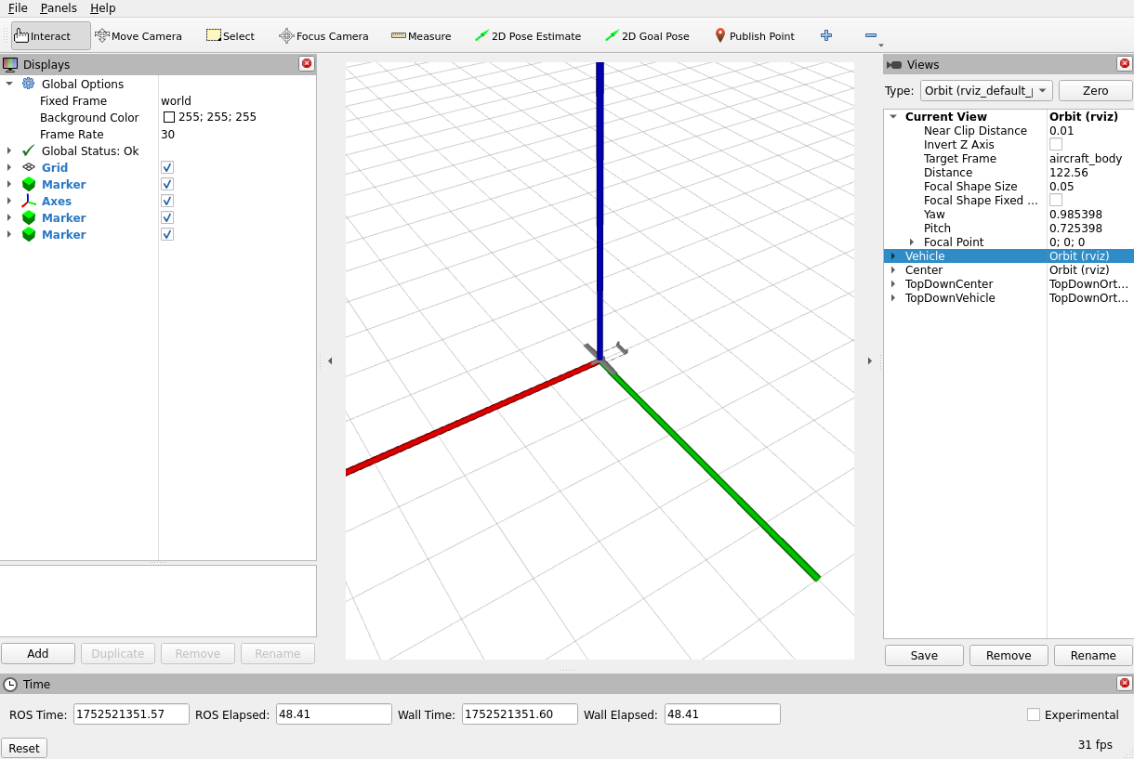
Task: Select the 2D Pose Estimate tool
Action: (527, 36)
